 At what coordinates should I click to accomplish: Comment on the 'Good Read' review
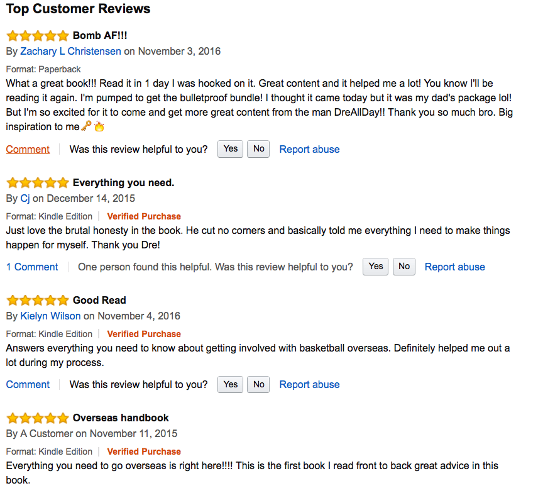pyautogui.click(x=28, y=385)
